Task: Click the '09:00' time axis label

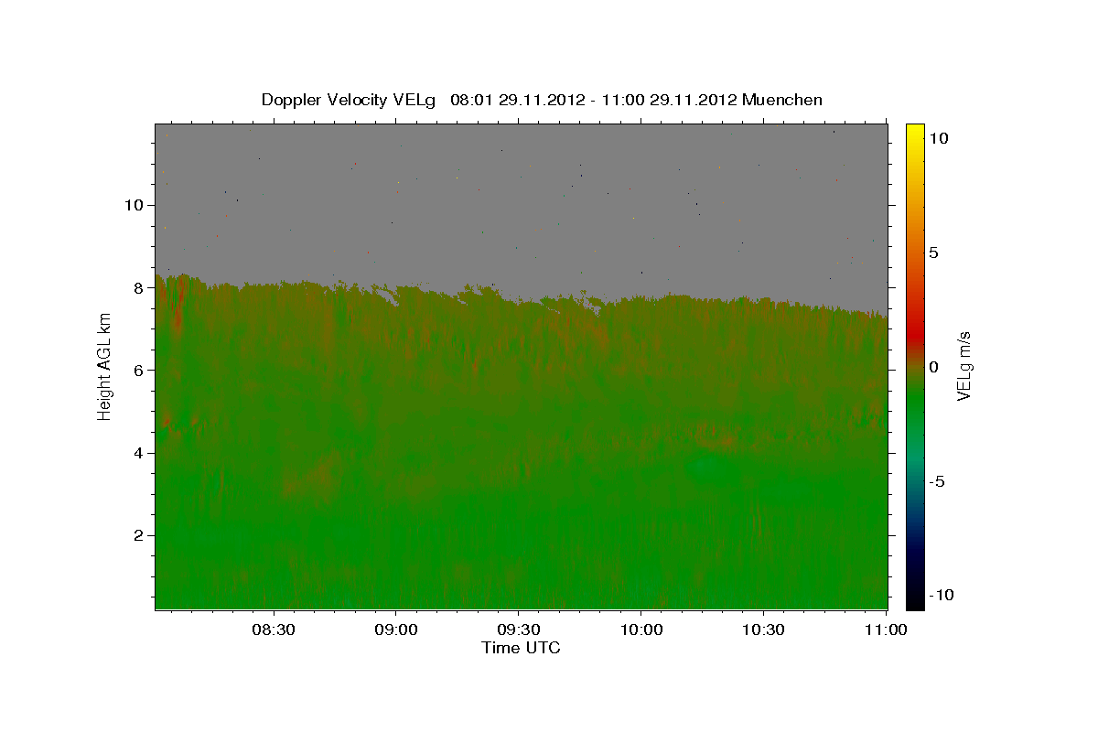Action: tap(396, 630)
